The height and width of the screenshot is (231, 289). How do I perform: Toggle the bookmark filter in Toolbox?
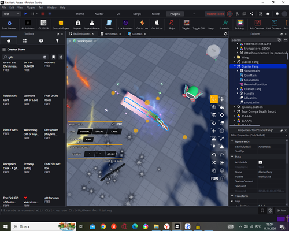53,57
